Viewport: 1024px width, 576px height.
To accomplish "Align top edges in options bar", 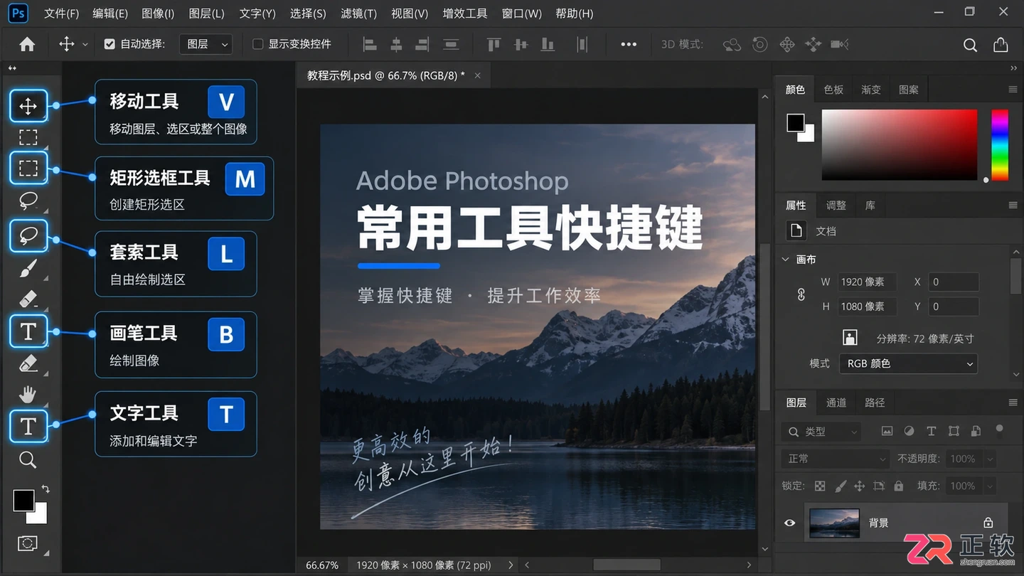I will 494,44.
